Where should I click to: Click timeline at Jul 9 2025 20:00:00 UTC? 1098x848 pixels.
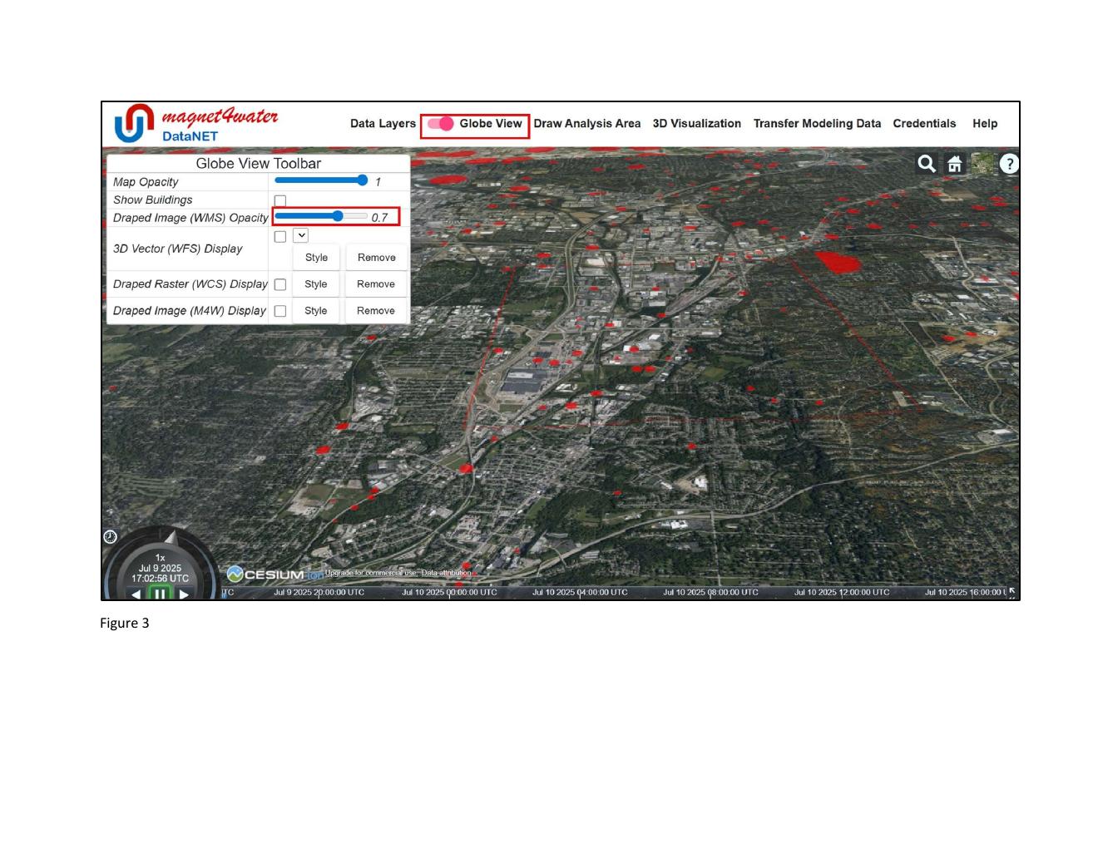[319, 593]
